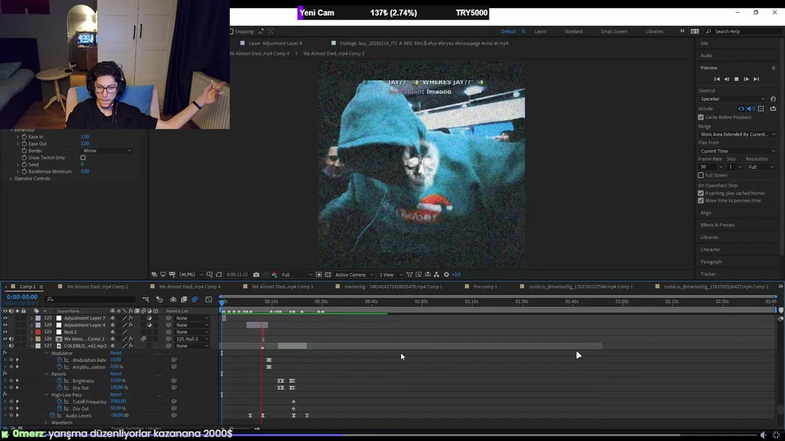785x441 pixels.
Task: Uncheck Cache Before Playback
Action: (x=701, y=117)
